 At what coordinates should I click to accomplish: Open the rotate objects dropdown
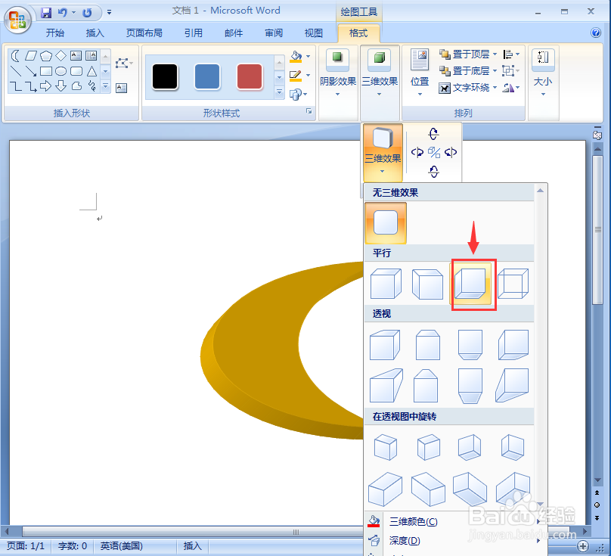[511, 88]
